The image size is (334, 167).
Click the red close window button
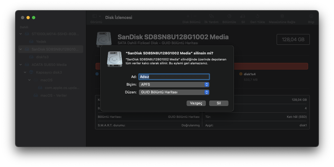pos(23,18)
